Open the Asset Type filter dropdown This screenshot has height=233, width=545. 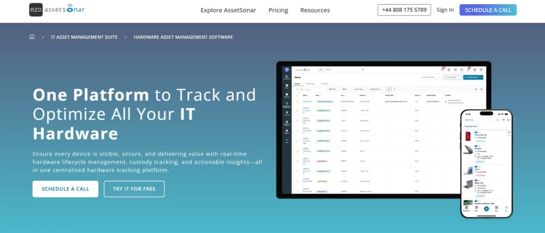click(359, 89)
